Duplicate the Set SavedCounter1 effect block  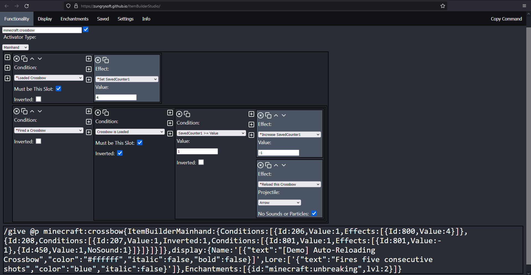pyautogui.click(x=106, y=60)
